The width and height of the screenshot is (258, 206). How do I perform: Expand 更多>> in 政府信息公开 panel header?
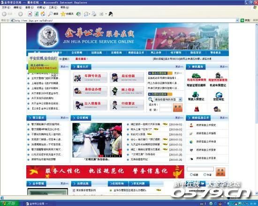click(224, 118)
